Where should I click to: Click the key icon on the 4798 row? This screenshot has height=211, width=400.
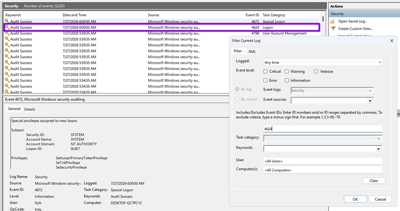tap(7, 33)
